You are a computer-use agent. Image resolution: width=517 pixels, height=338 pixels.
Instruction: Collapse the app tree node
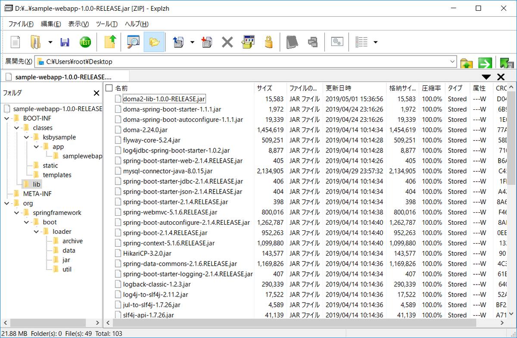[36, 146]
